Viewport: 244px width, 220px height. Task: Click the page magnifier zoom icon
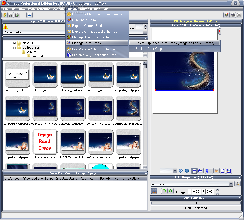pyautogui.click(x=229, y=171)
